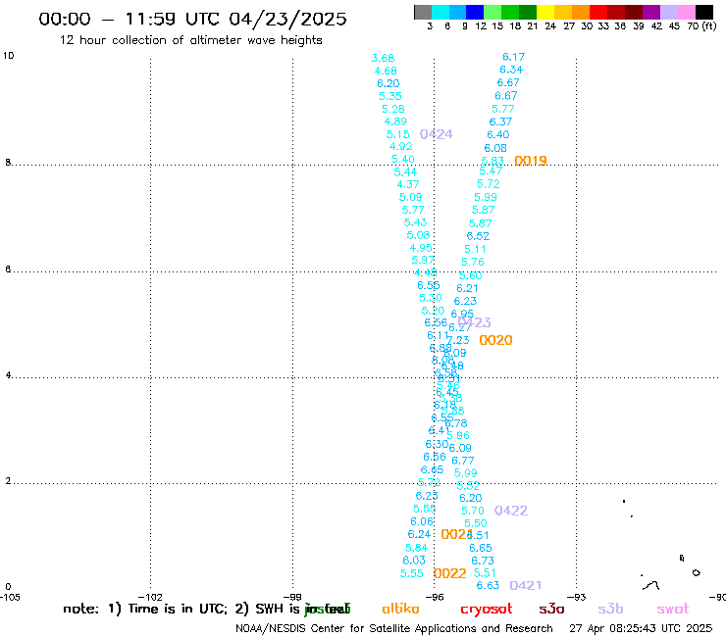726x637 pixels.
Task: Pick the purple legend swatch
Action: (x=651, y=12)
